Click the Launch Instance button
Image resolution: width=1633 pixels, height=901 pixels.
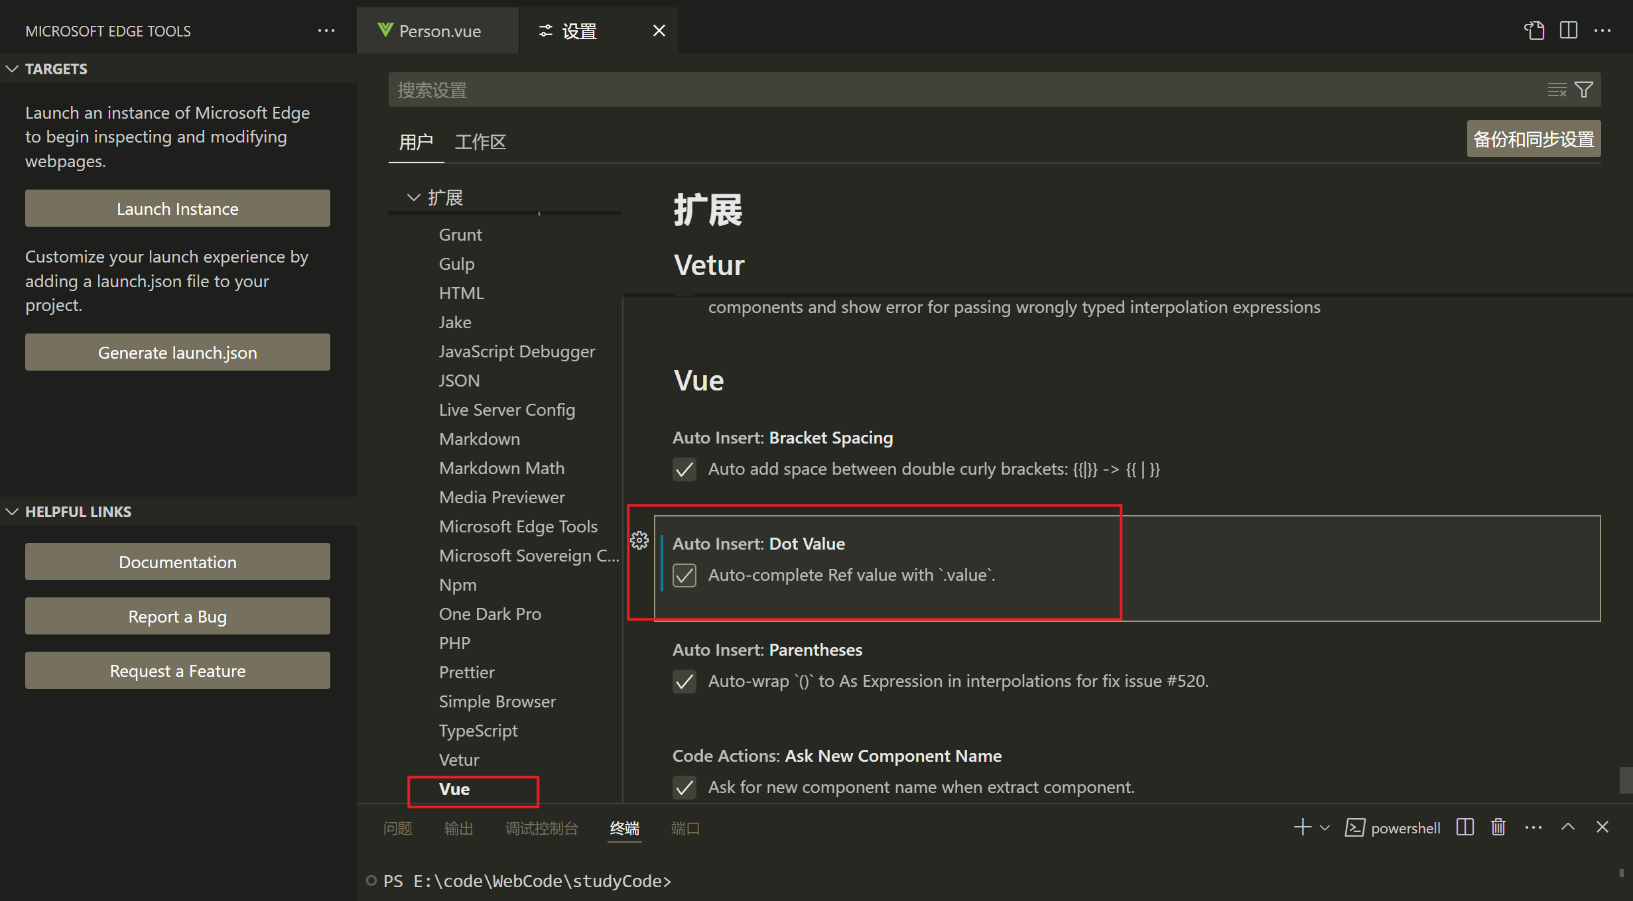[178, 208]
